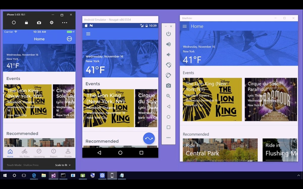Screen dimensions: 303x189
Task: Click Wednesday, November 16 date in BikeRider header
Action: point(199,47)
